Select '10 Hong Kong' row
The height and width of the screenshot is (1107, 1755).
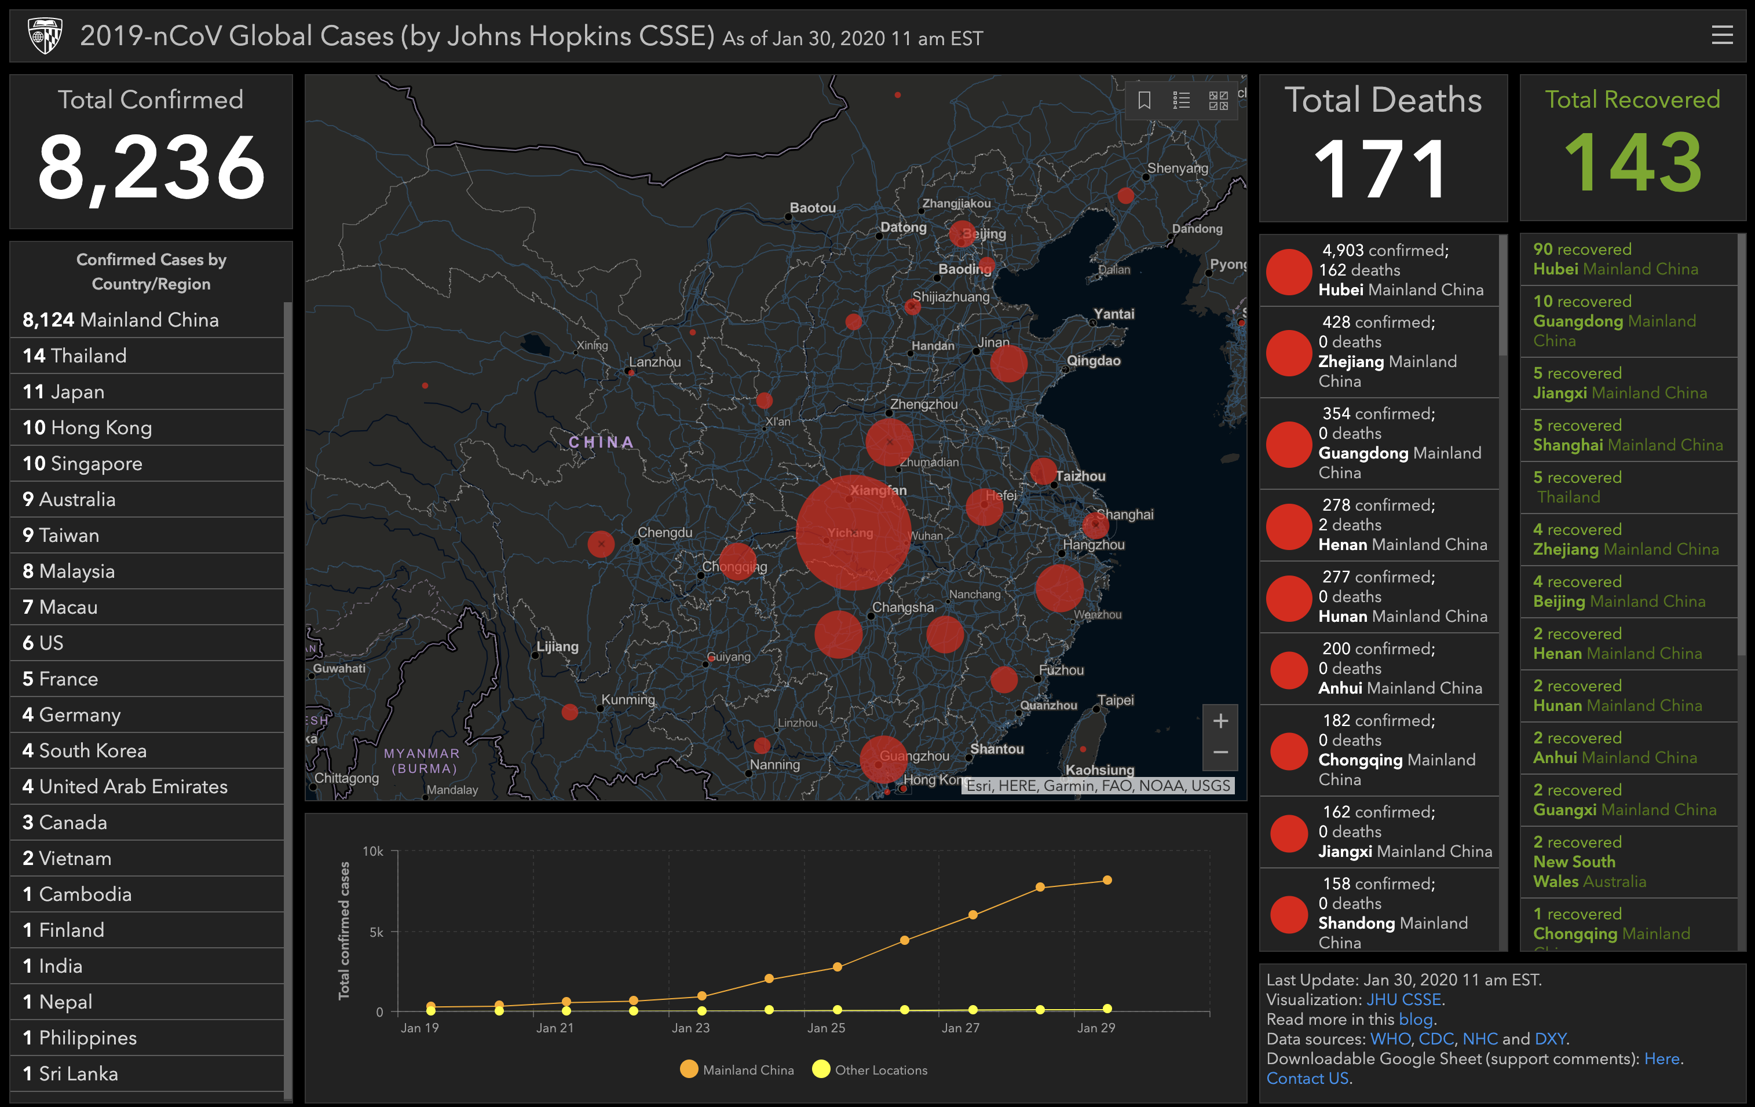pos(147,427)
